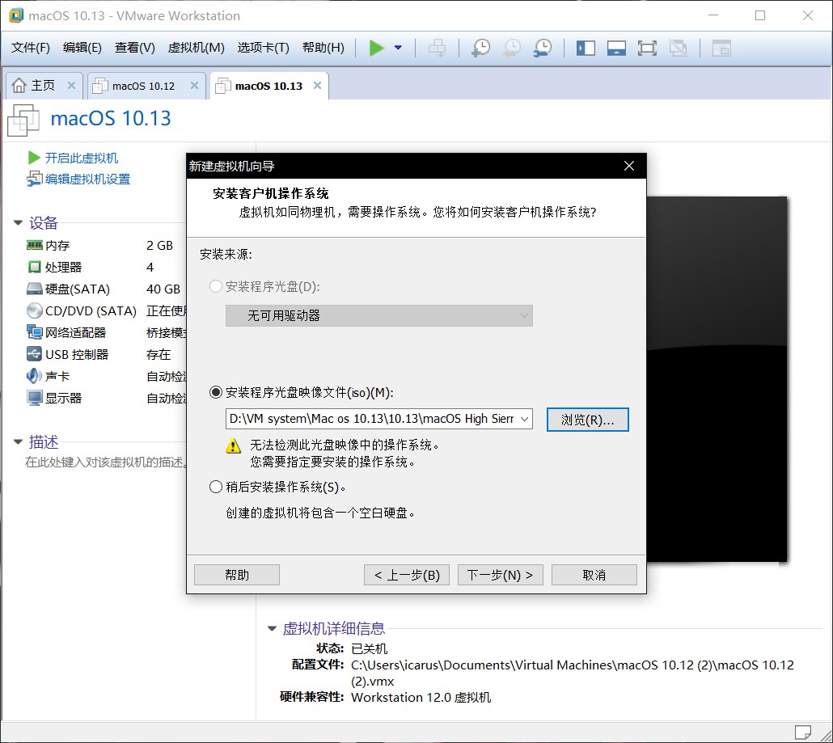Screen dimensions: 833x743
Task: Click the yellow warning triangle icon
Action: tap(233, 445)
